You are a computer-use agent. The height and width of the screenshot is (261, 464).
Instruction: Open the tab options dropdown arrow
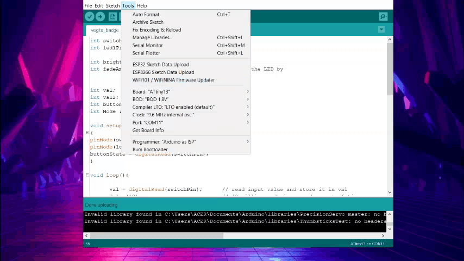tap(381, 29)
